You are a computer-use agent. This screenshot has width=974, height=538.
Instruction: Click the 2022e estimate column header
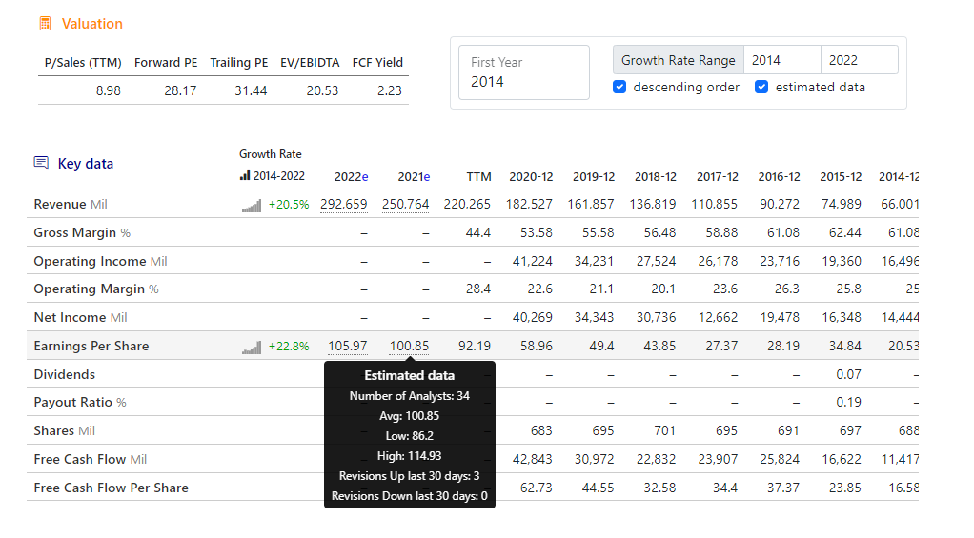pyautogui.click(x=351, y=177)
